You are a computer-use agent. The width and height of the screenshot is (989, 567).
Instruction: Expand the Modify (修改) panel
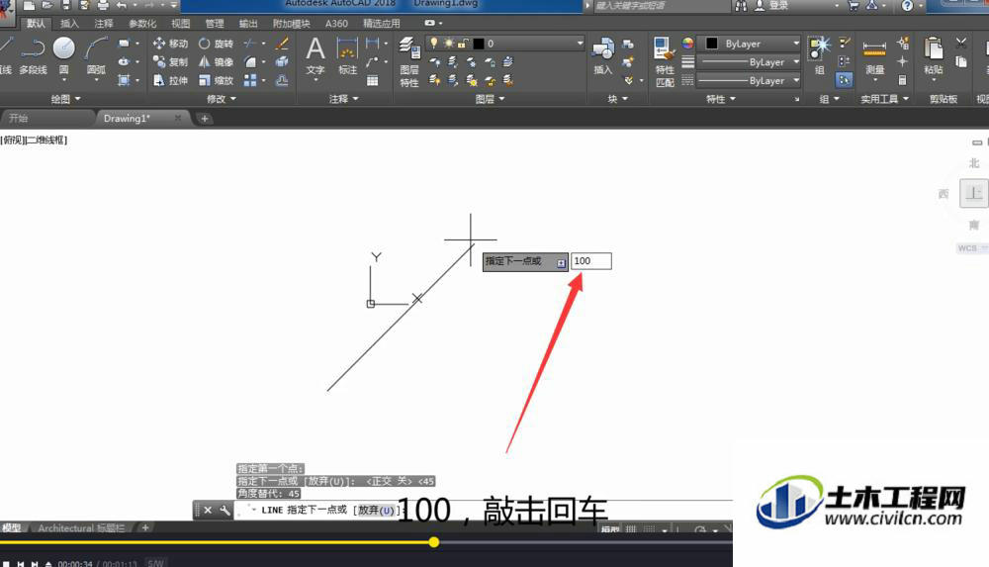[x=222, y=99]
